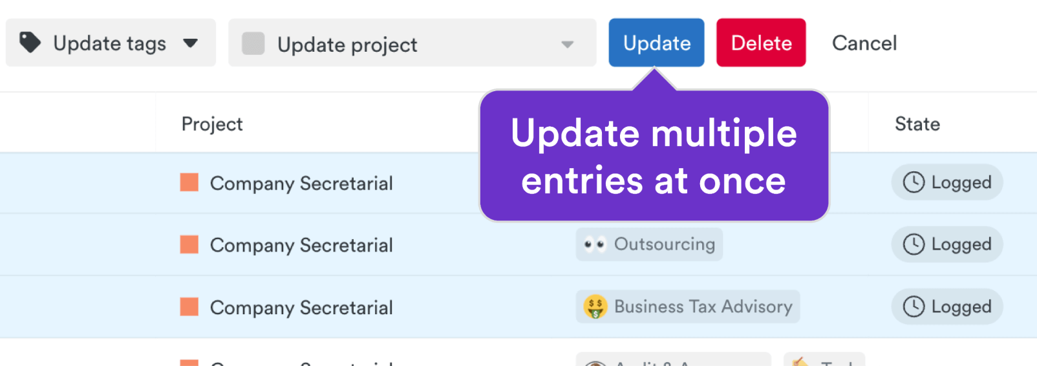Select the Update project field
This screenshot has height=366, width=1037.
point(401,43)
